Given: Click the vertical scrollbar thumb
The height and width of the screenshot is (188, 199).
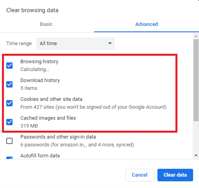Looking at the screenshot, I should (x=196, y=80).
